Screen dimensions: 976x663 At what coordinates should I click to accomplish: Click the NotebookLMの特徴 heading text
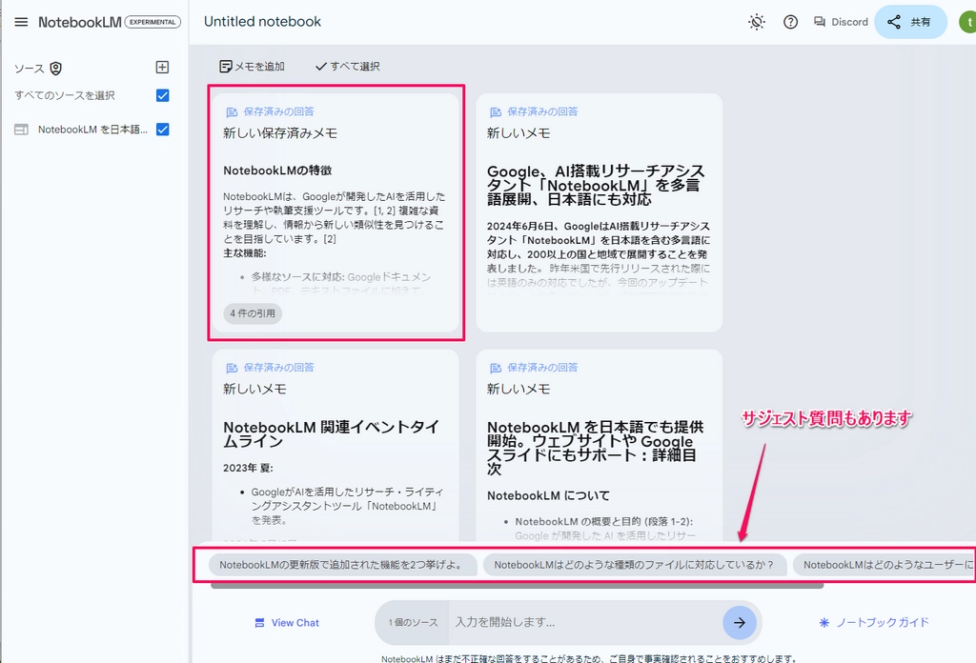(x=277, y=171)
